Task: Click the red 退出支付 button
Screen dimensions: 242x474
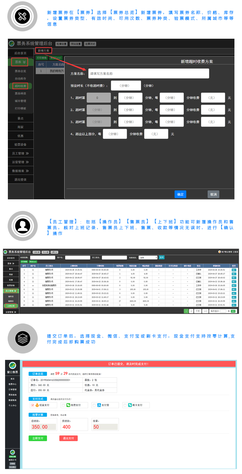Action: tap(68, 438)
